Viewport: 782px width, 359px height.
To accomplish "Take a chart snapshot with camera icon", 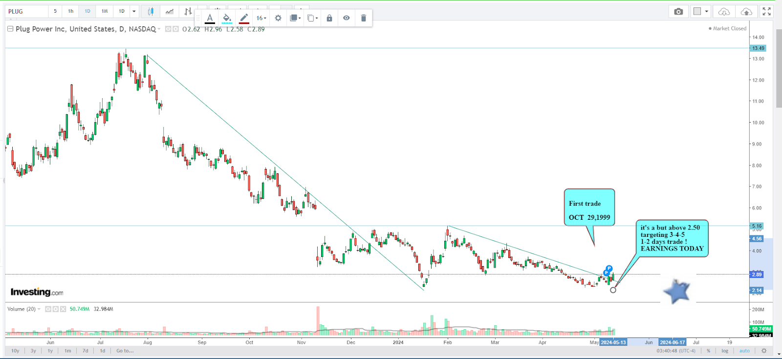I will pyautogui.click(x=678, y=11).
